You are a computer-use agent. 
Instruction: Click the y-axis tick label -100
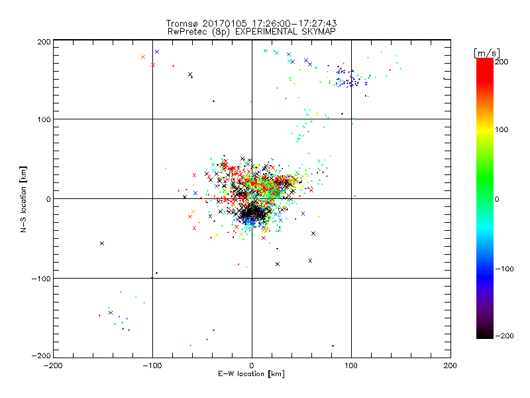point(41,279)
